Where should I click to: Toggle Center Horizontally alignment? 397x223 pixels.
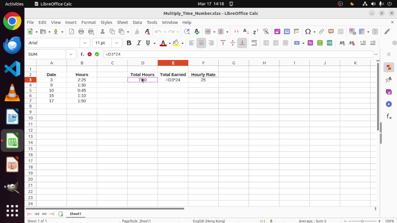point(201,43)
